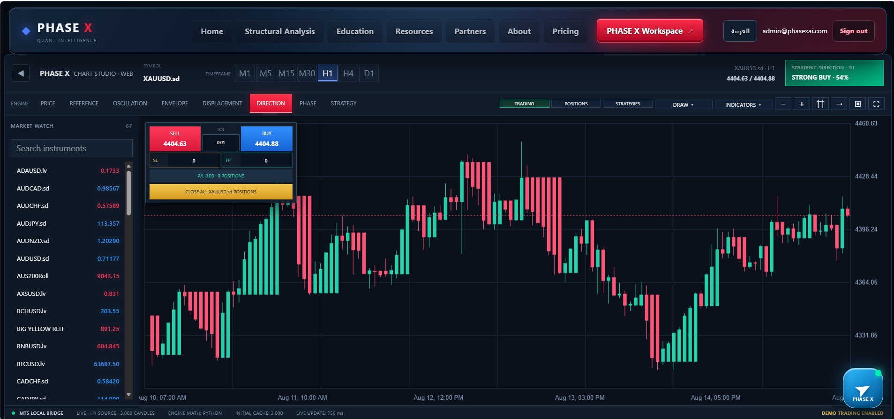Click admin@phasexai.com account email
The width and height of the screenshot is (894, 419).
[795, 31]
